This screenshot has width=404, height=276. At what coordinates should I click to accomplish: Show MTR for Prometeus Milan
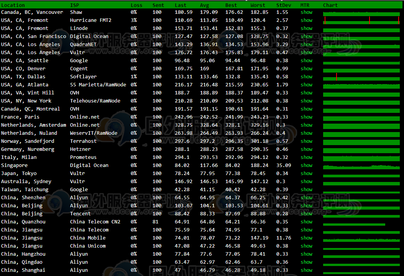point(306,157)
